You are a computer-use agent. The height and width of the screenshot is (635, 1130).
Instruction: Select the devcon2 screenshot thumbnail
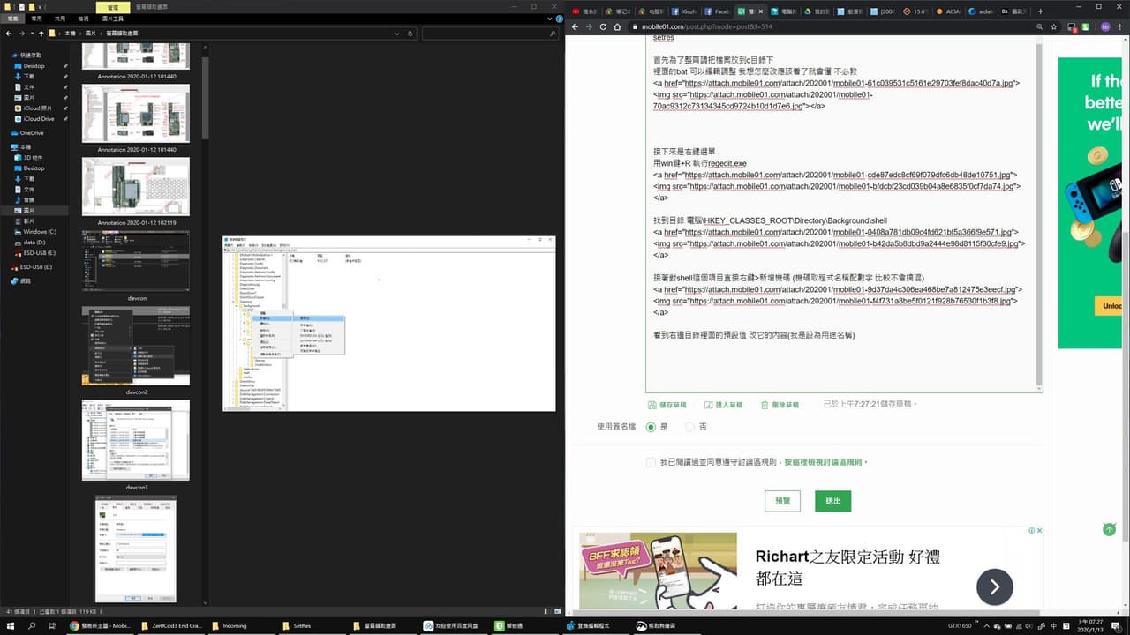pos(136,346)
